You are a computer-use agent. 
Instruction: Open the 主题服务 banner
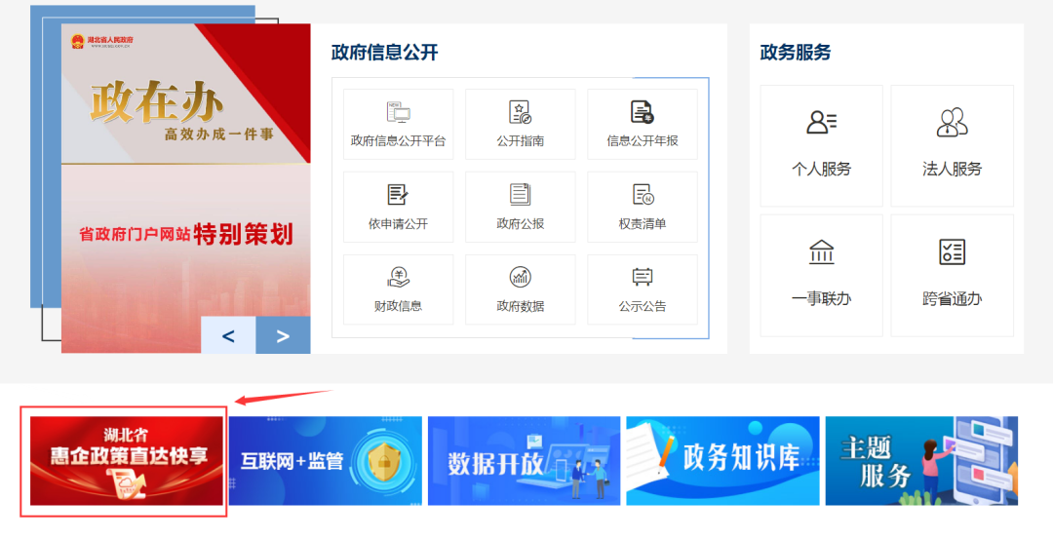click(921, 461)
